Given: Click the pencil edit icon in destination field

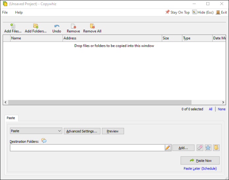Looking at the screenshot, I should 168,148.
